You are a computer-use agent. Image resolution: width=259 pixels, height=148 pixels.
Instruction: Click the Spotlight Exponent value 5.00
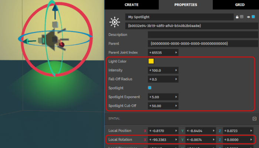(x=155, y=97)
